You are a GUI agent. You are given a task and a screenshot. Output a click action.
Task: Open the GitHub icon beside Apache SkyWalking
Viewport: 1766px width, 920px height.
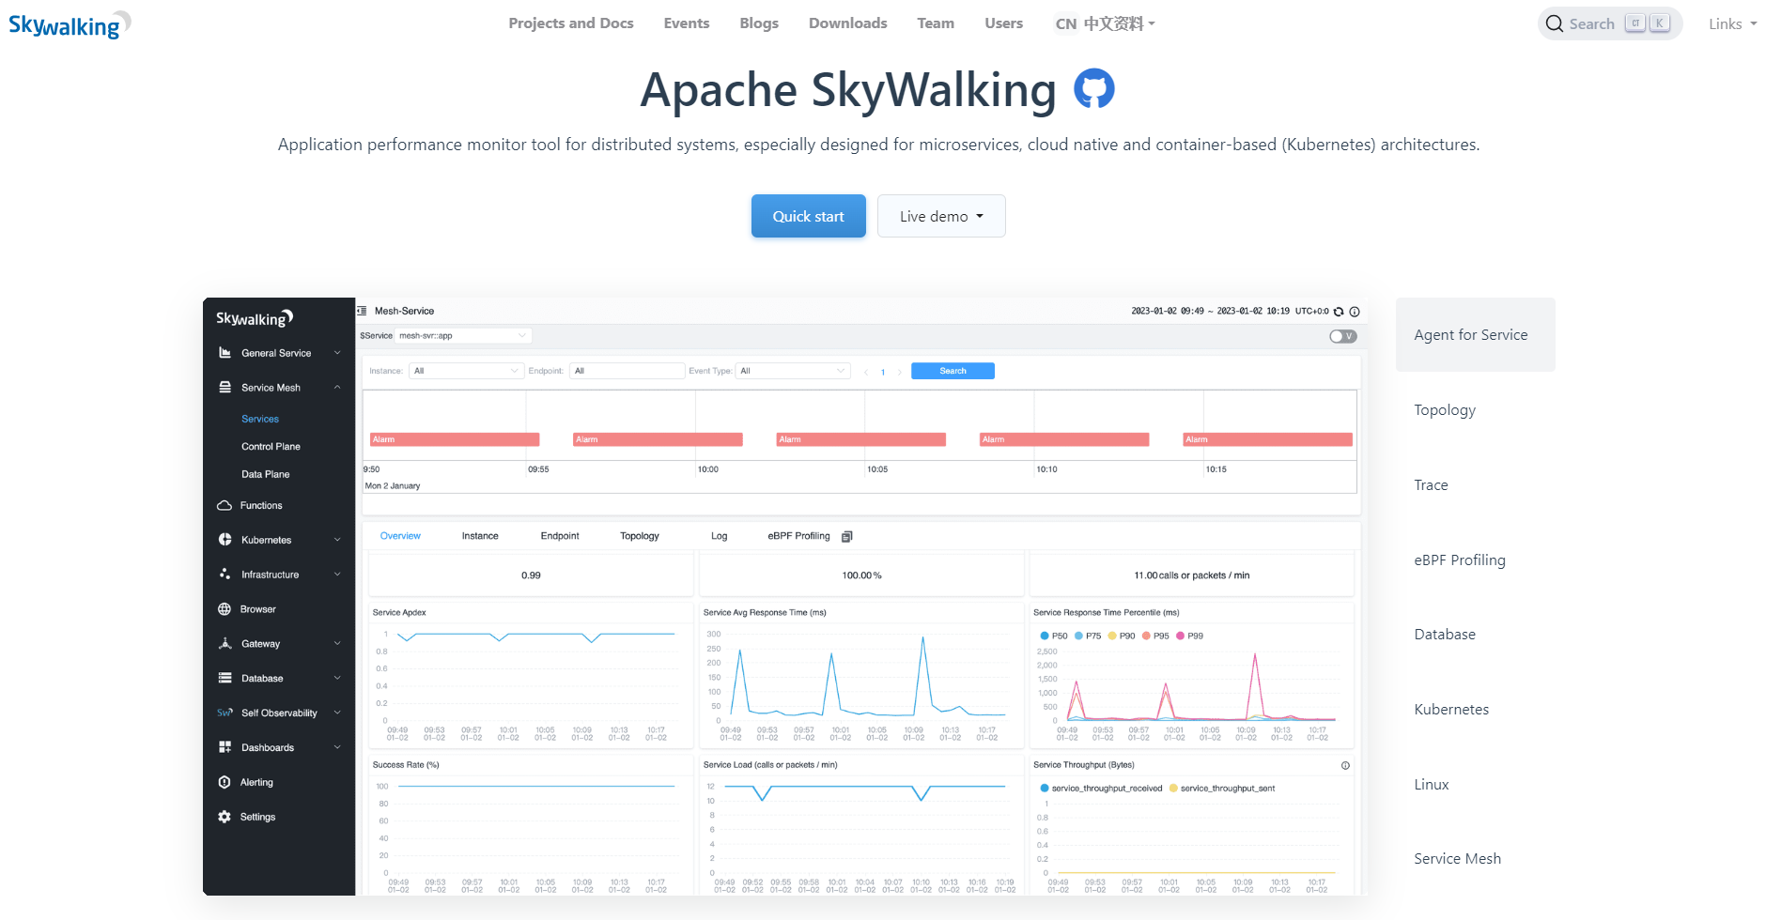tap(1093, 89)
